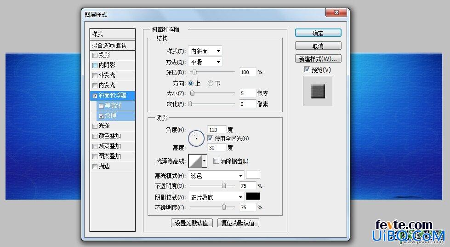Image resolution: width=450 pixels, height=247 pixels.
Task: Click the shadow 不透明度(C) slider handle
Action: pos(223,207)
